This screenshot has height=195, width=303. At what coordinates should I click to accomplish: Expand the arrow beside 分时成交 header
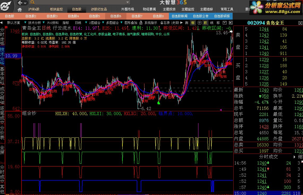click(x=295, y=157)
